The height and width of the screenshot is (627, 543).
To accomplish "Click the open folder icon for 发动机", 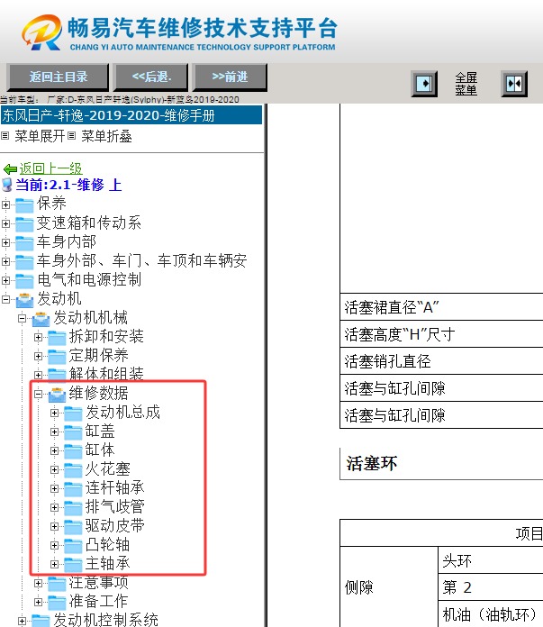I will (24, 300).
